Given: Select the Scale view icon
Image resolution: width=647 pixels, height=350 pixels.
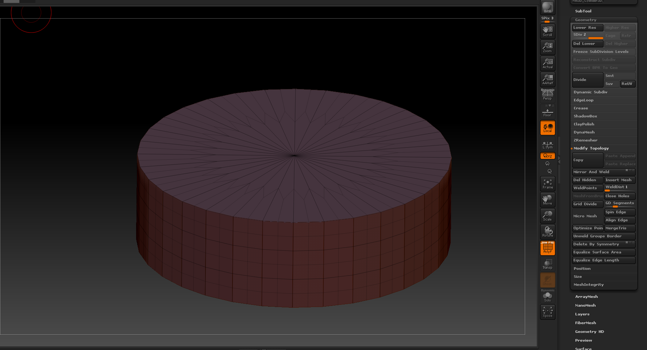Looking at the screenshot, I should pyautogui.click(x=547, y=216).
